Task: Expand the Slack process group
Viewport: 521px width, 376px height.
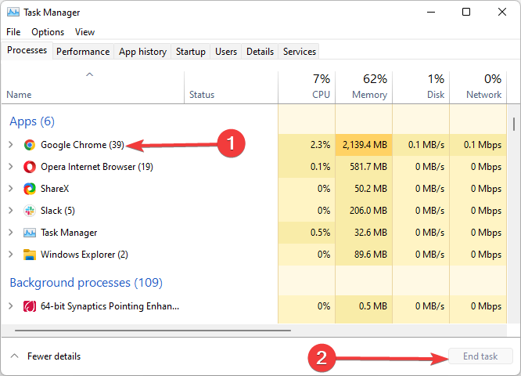Action: click(x=11, y=211)
